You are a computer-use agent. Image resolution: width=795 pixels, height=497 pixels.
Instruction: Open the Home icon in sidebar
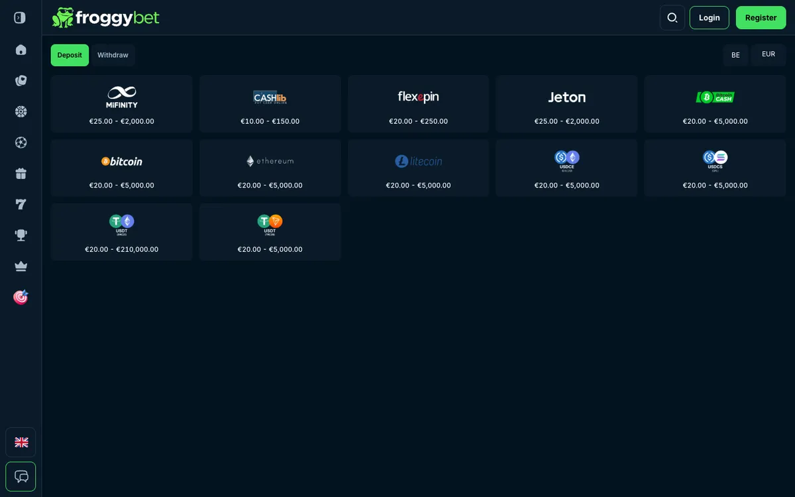tap(21, 50)
